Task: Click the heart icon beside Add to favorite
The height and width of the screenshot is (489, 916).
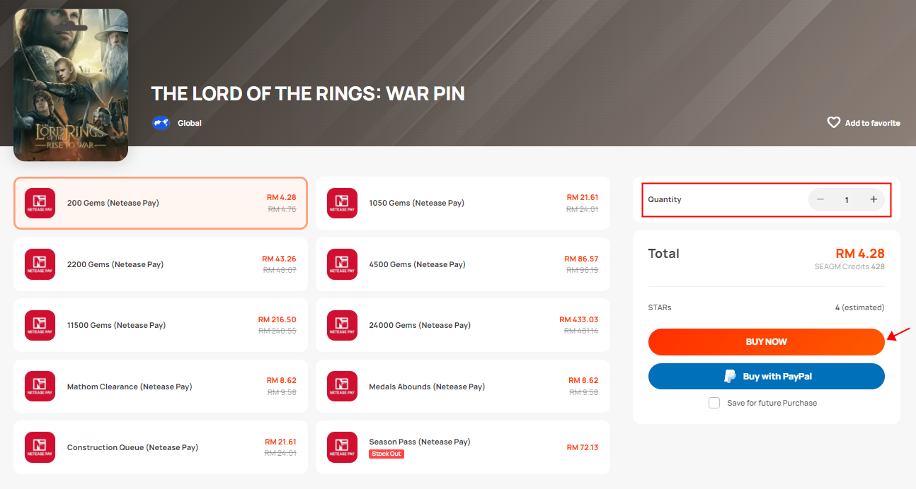Action: pos(834,122)
